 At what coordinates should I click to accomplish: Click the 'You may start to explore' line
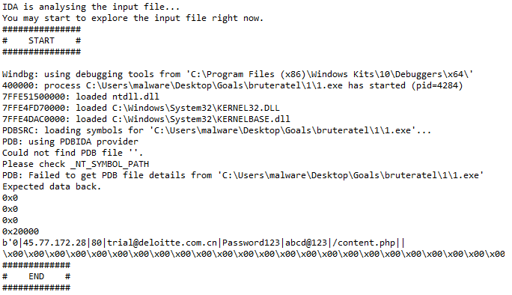[x=132, y=18]
